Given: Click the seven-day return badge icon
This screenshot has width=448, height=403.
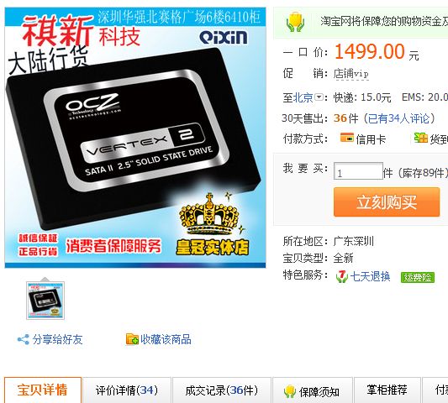Looking at the screenshot, I should pos(342,276).
